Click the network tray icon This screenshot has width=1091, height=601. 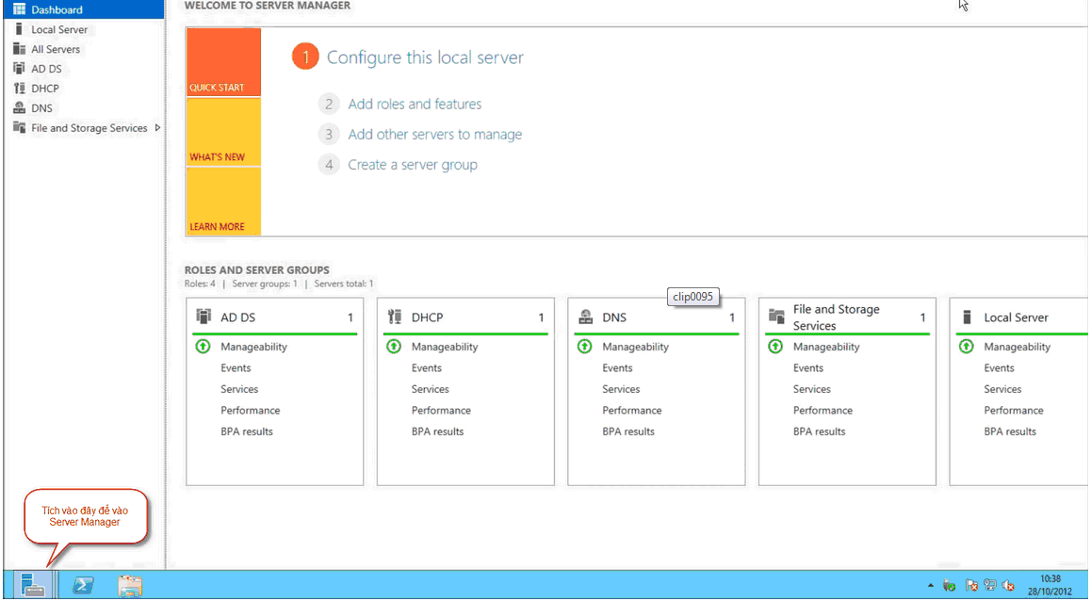(x=989, y=586)
